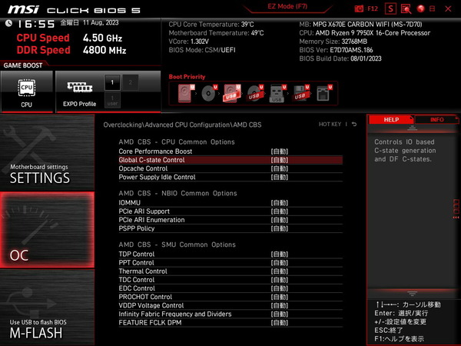Switch to the INFO tab
The height and width of the screenshot is (346, 461).
[x=437, y=120]
